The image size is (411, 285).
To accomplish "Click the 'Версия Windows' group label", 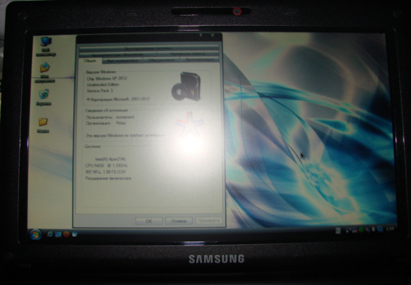I will (101, 72).
